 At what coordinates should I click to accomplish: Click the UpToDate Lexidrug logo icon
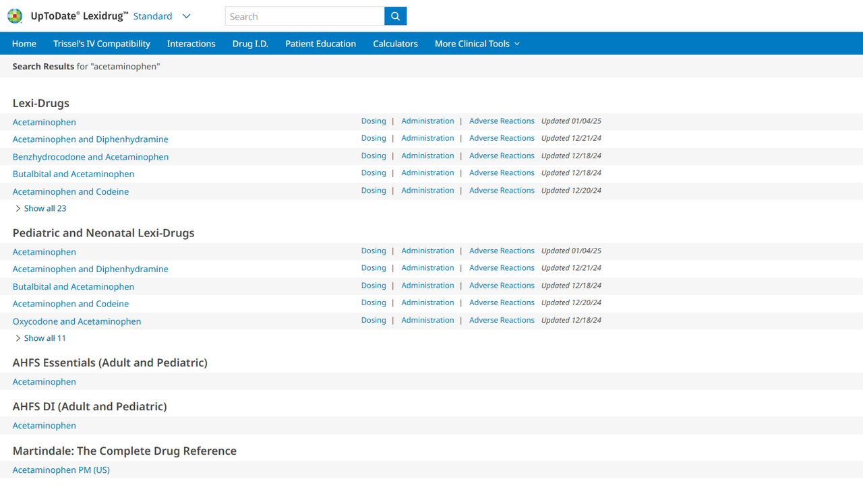pyautogui.click(x=15, y=16)
